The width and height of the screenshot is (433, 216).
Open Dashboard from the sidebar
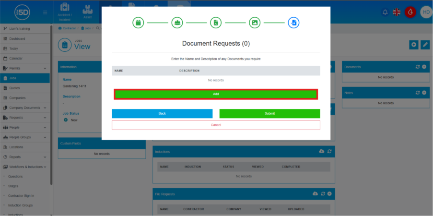(17, 38)
